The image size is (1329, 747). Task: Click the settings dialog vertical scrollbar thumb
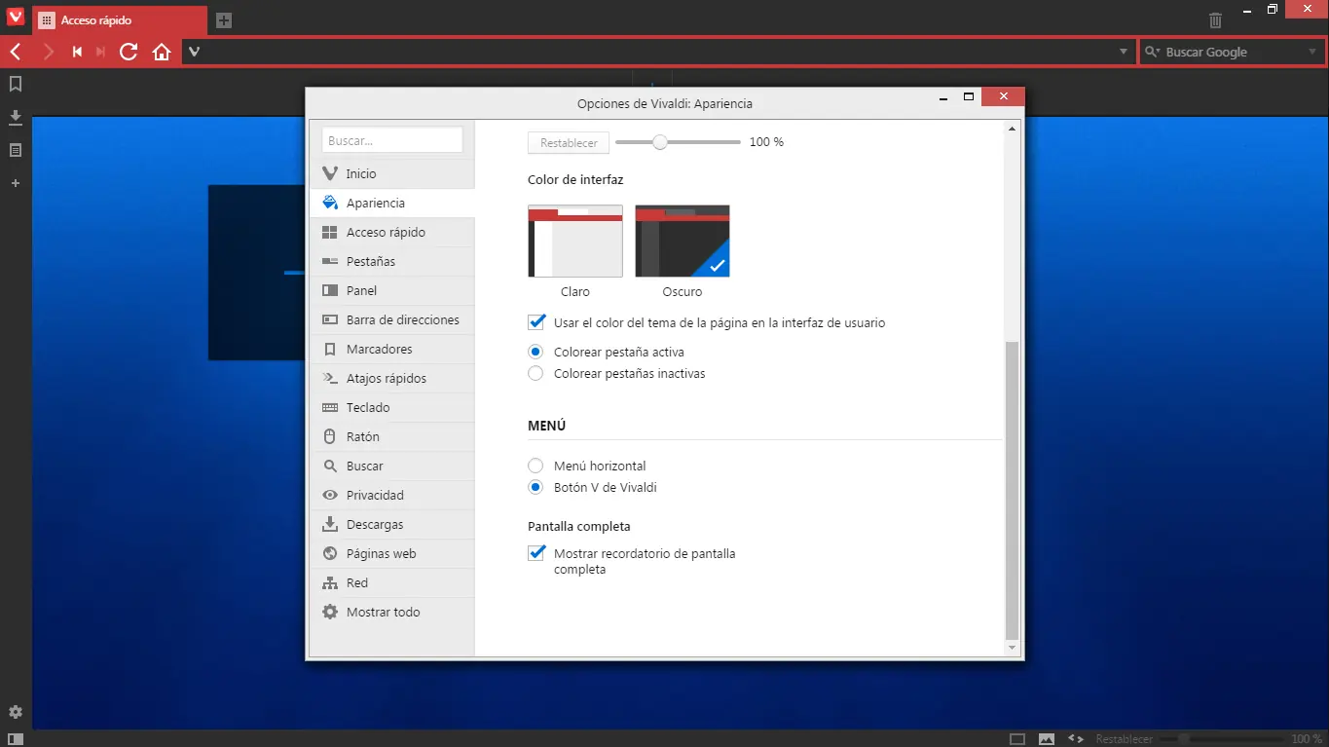pos(1012,490)
